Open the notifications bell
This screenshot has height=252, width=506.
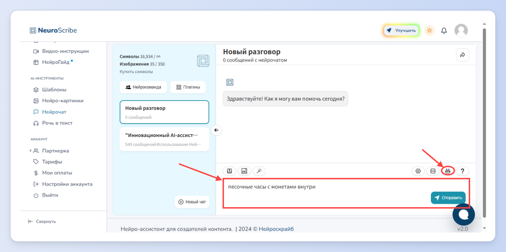(444, 31)
